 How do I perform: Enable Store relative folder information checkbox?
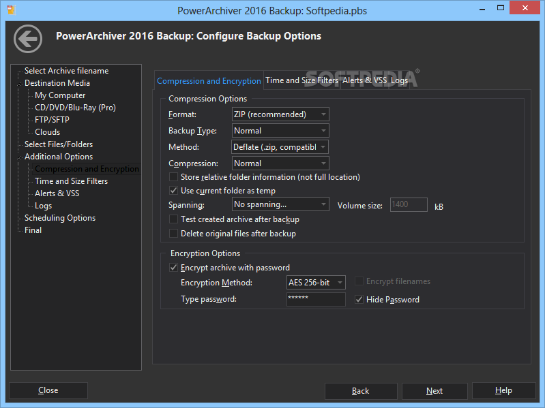tap(173, 177)
